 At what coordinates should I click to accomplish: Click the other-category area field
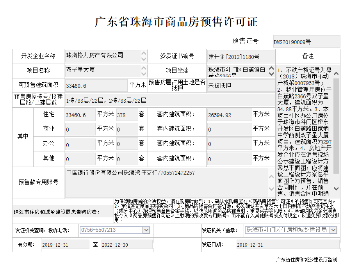coord(80,159)
